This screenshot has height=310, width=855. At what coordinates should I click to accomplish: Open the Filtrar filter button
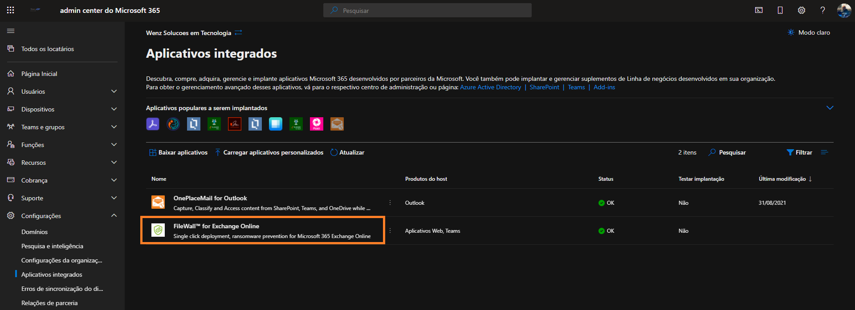click(x=799, y=152)
